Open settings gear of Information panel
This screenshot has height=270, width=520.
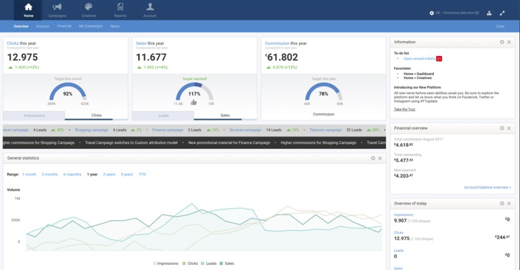click(x=501, y=42)
